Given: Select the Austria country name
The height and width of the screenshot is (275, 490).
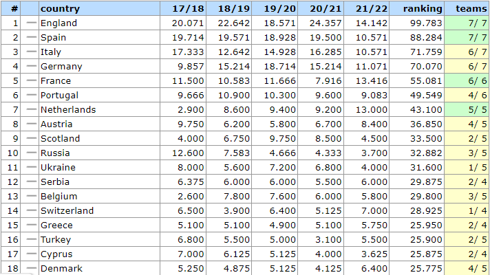Looking at the screenshot, I should tap(56, 124).
